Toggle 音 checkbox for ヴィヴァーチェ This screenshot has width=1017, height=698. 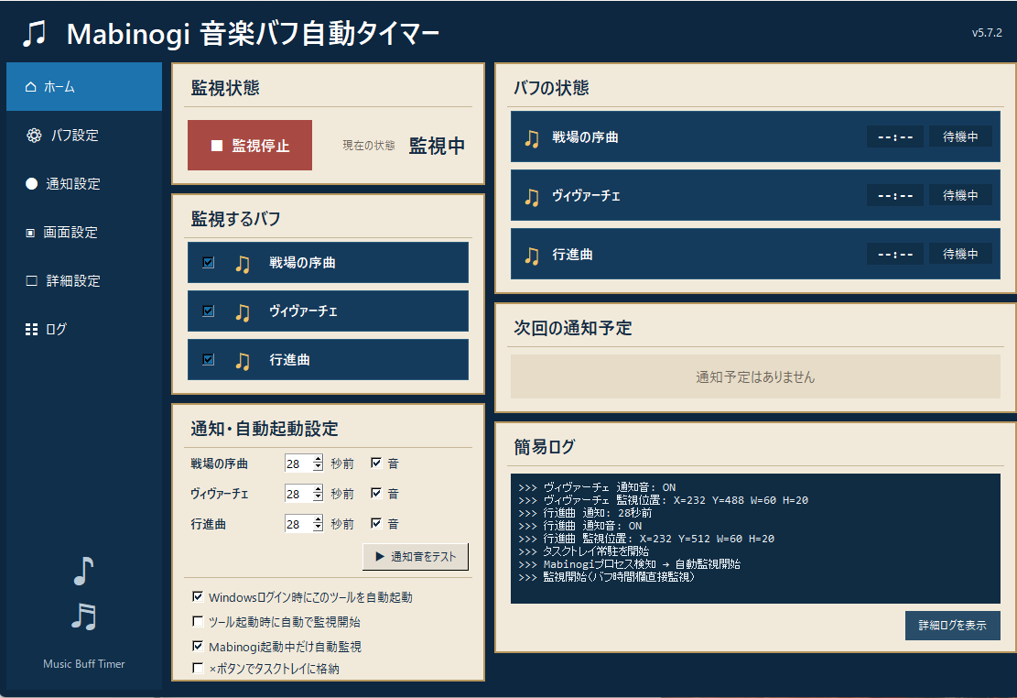375,493
